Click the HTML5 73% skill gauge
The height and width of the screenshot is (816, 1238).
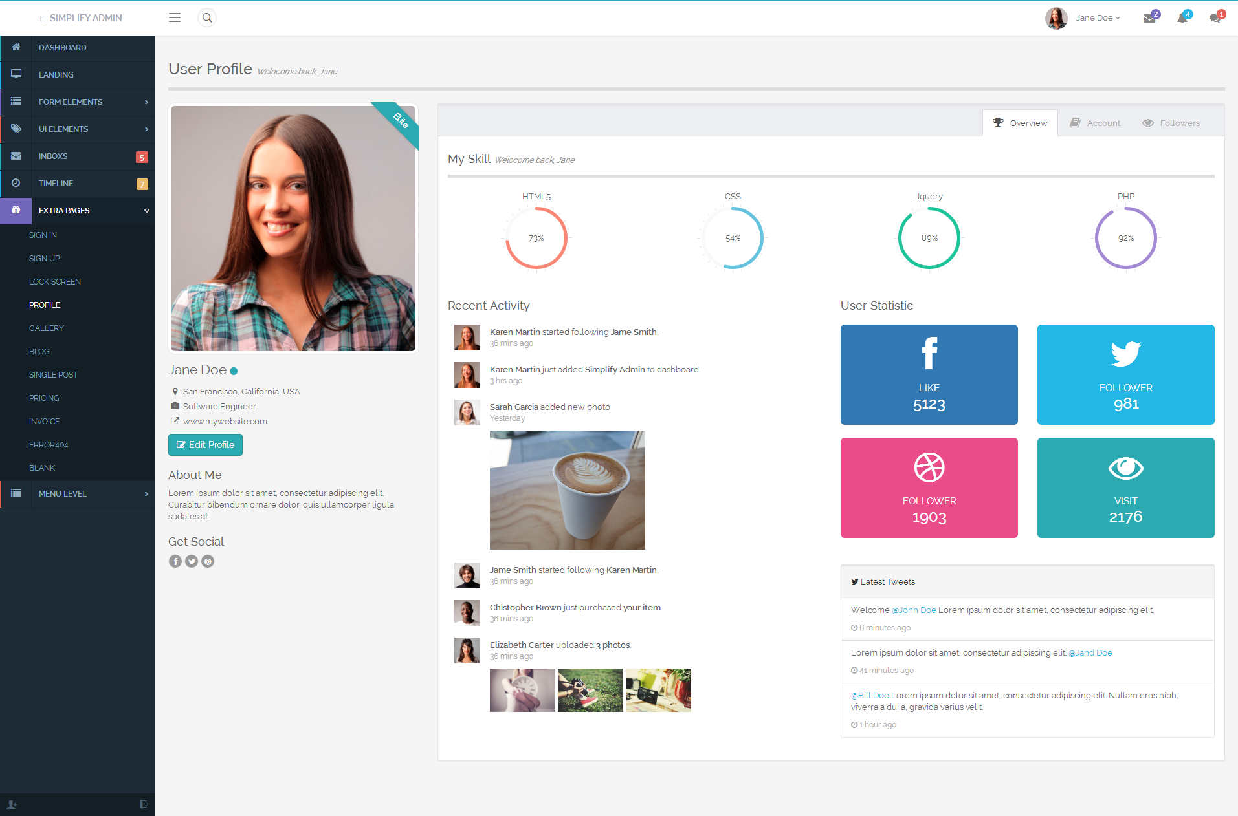coord(536,237)
